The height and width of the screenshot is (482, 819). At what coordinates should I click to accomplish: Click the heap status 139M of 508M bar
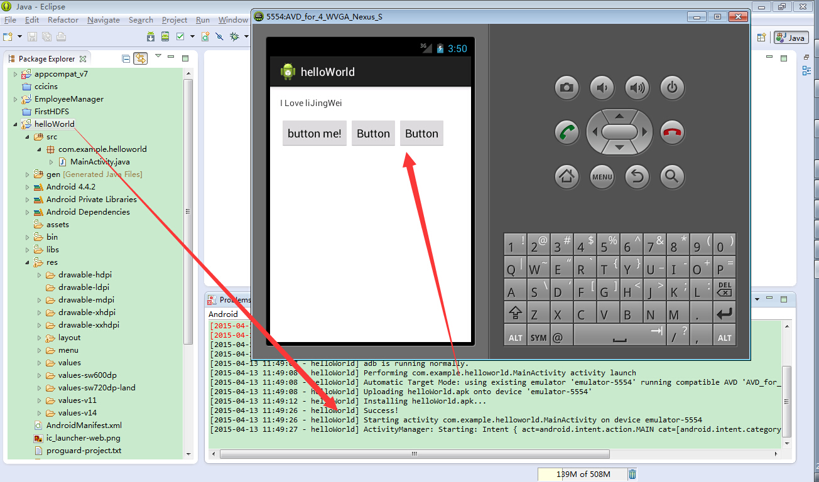tap(582, 474)
